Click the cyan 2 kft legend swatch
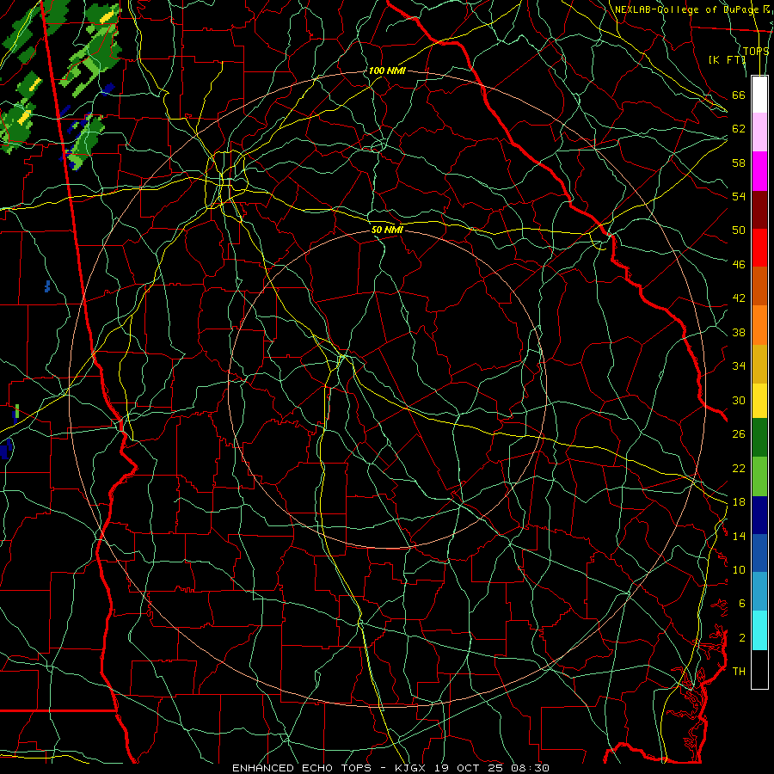This screenshot has width=774, height=774. pyautogui.click(x=759, y=630)
